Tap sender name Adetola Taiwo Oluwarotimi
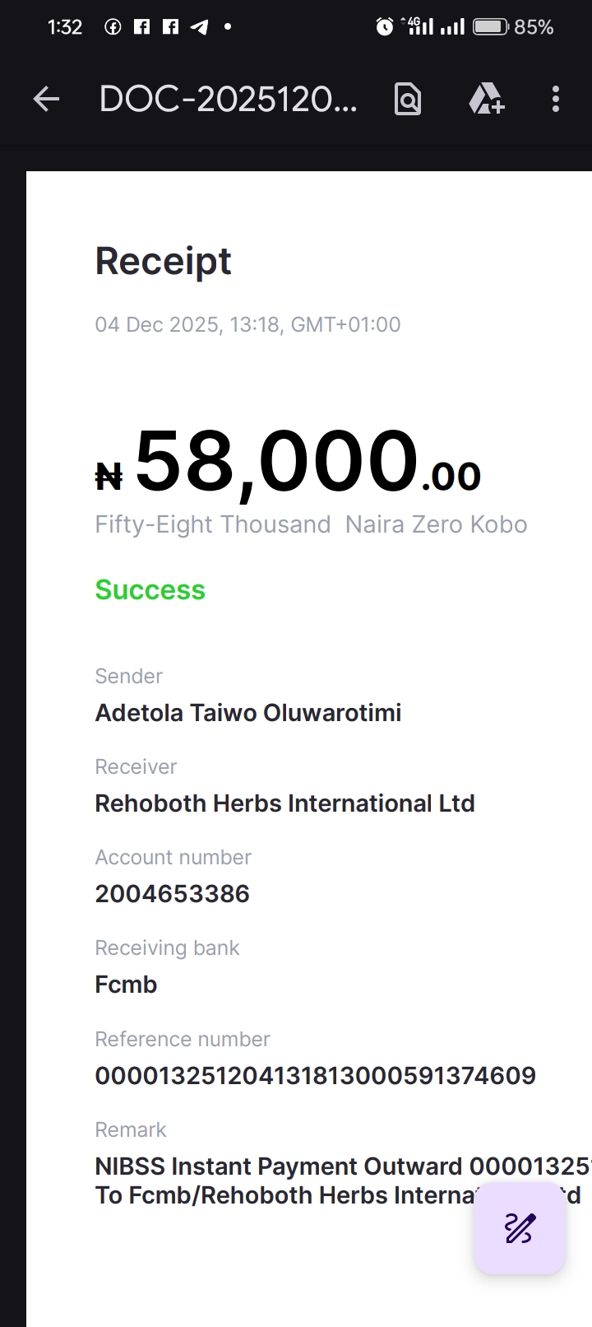 [x=247, y=712]
